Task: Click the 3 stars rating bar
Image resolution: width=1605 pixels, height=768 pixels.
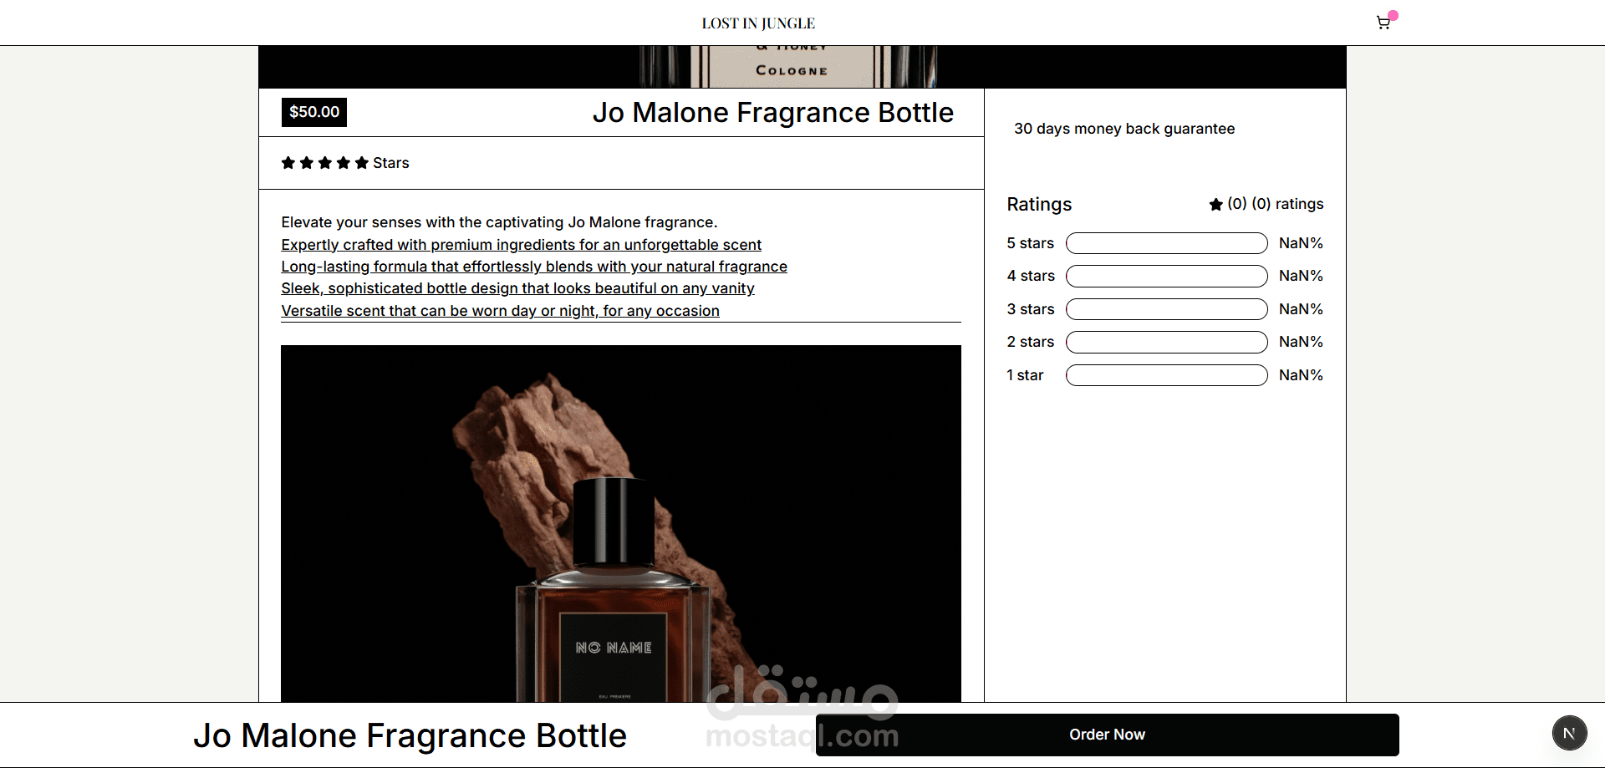Action: click(1167, 309)
